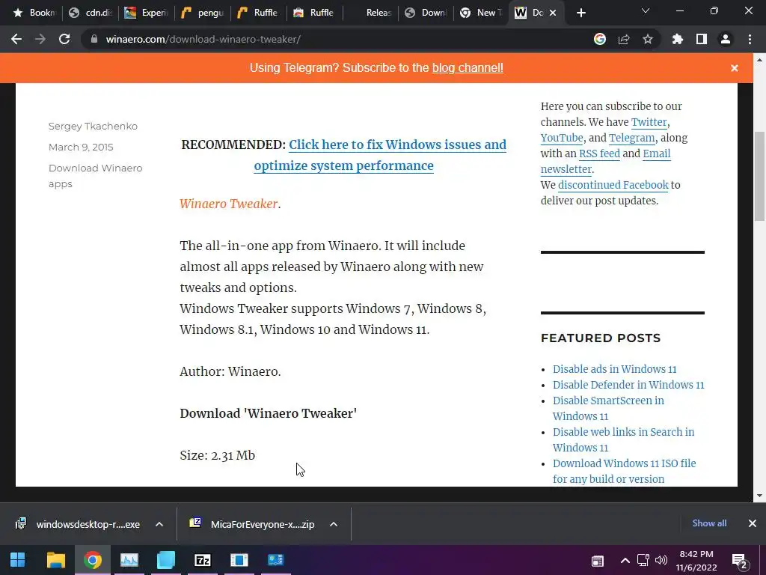766x575 pixels.
Task: Click the March 9, 2015 date link
Action: coord(81,147)
